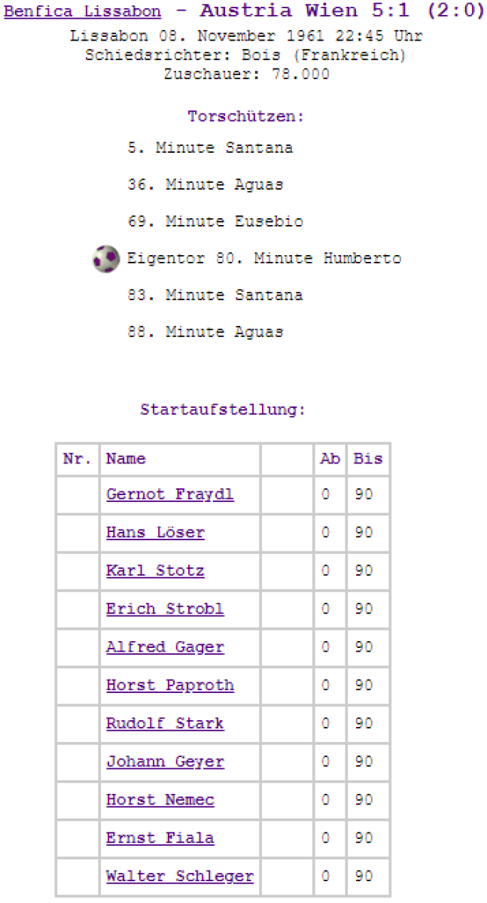Click the Torschützen heading
Image resolution: width=487 pixels, height=903 pixels.
coord(245,117)
